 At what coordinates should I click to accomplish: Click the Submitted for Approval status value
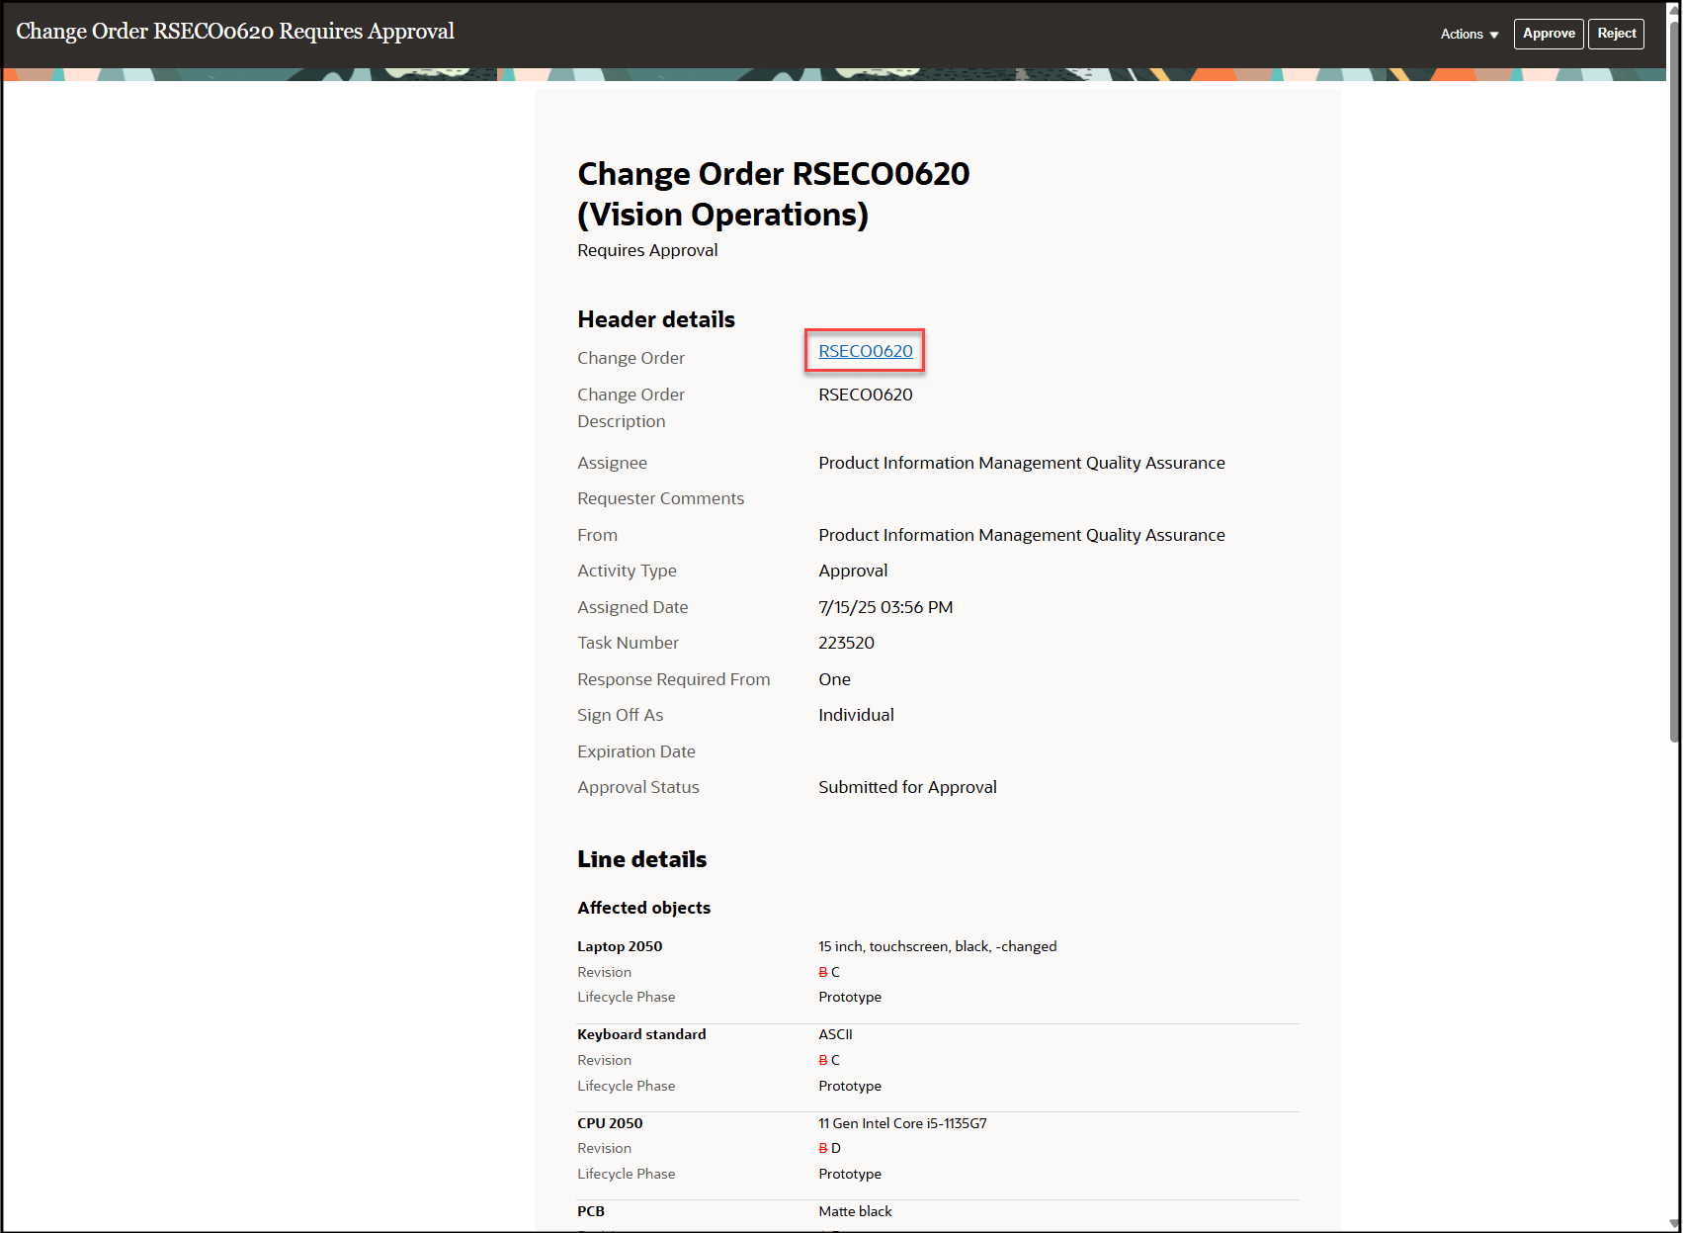906,786
